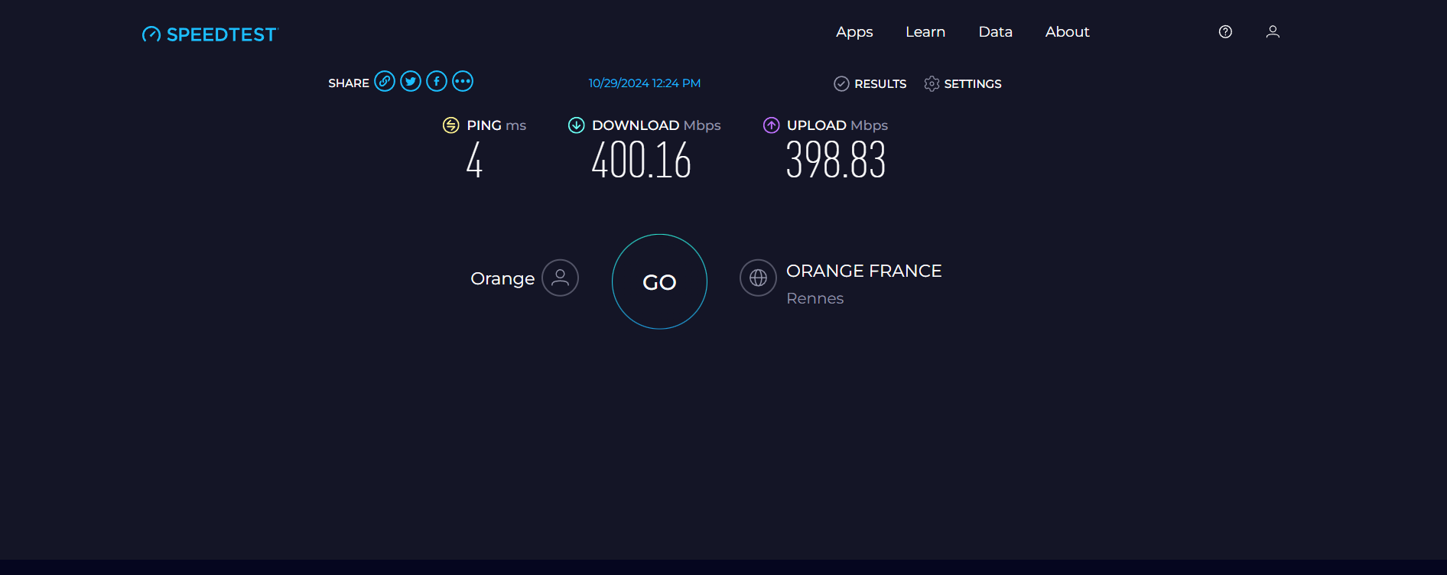Open RESULTS link

point(880,84)
